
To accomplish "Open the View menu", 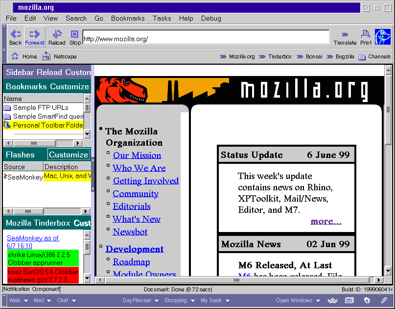I will coord(50,19).
